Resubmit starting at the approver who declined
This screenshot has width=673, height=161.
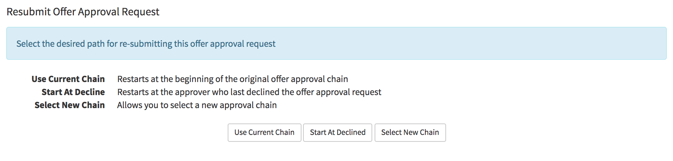[338, 133]
